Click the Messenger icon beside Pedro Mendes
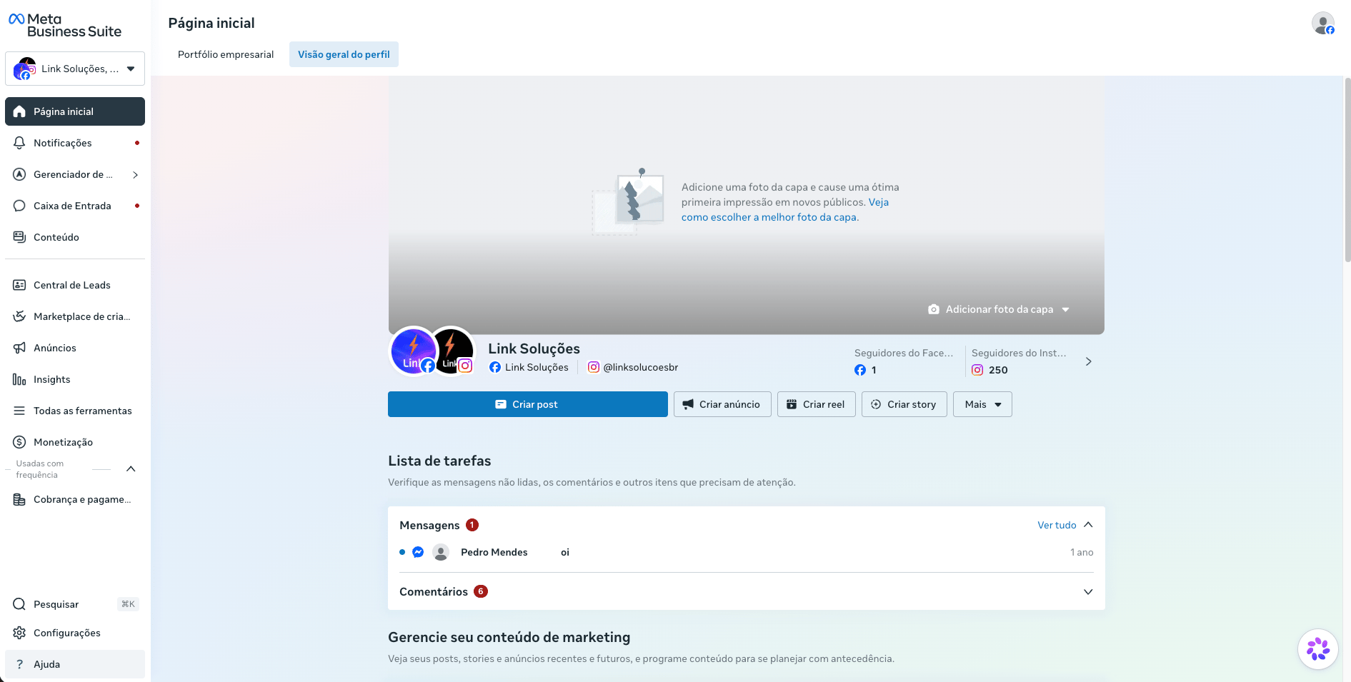Image resolution: width=1351 pixels, height=682 pixels. click(418, 552)
